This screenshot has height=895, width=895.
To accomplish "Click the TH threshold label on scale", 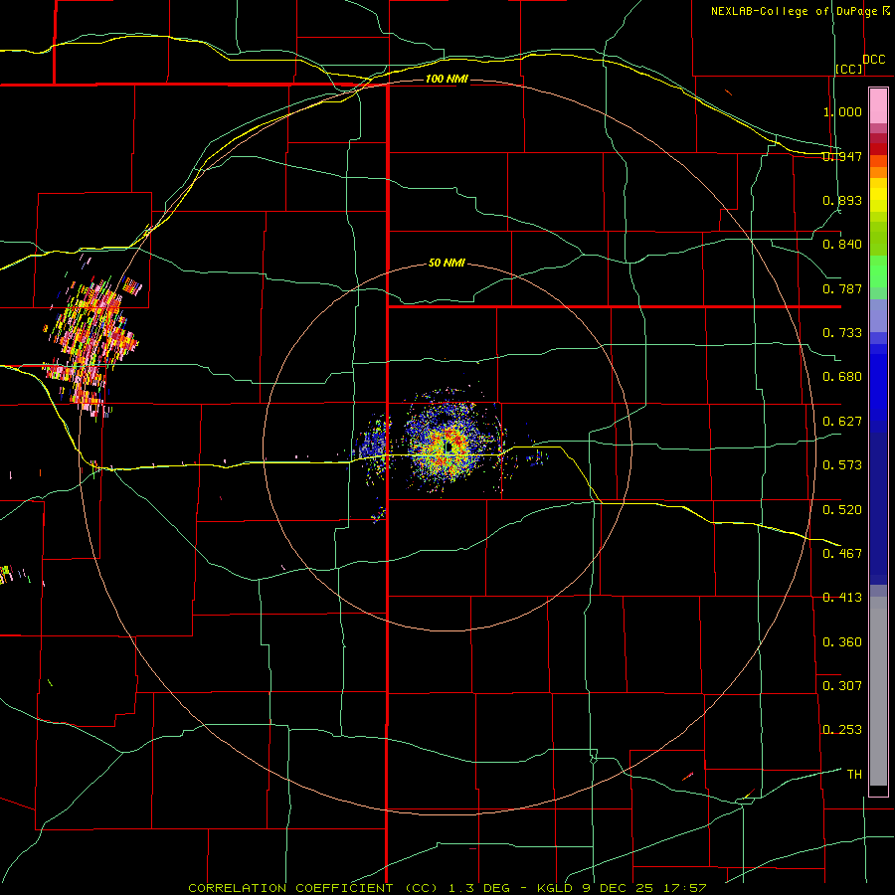I will tap(854, 774).
